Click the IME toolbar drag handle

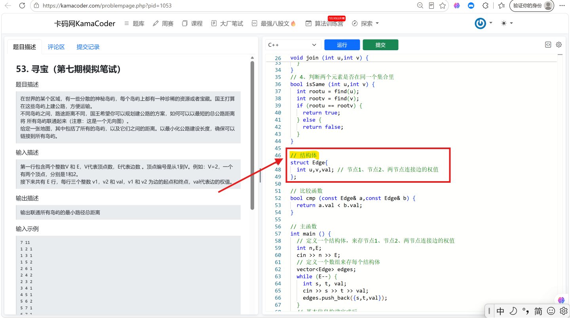point(489,311)
